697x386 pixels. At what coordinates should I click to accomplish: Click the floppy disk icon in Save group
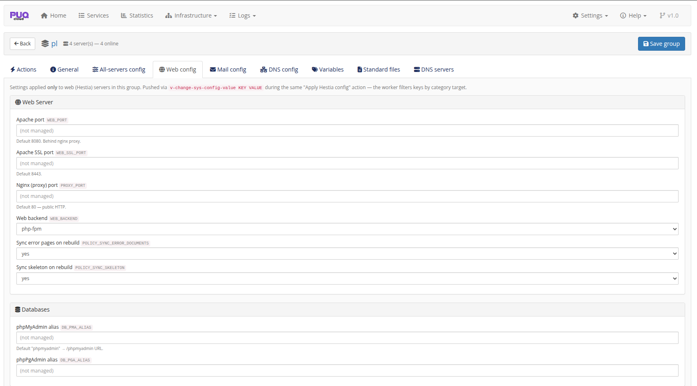coord(646,44)
